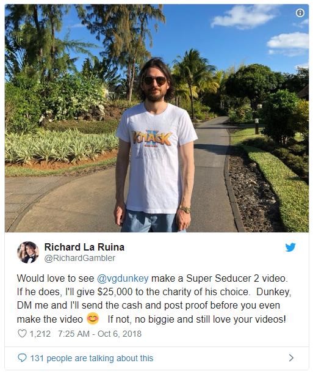This screenshot has width=313, height=374.
Task: Click the speech bubble reply icon
Action: 22,358
